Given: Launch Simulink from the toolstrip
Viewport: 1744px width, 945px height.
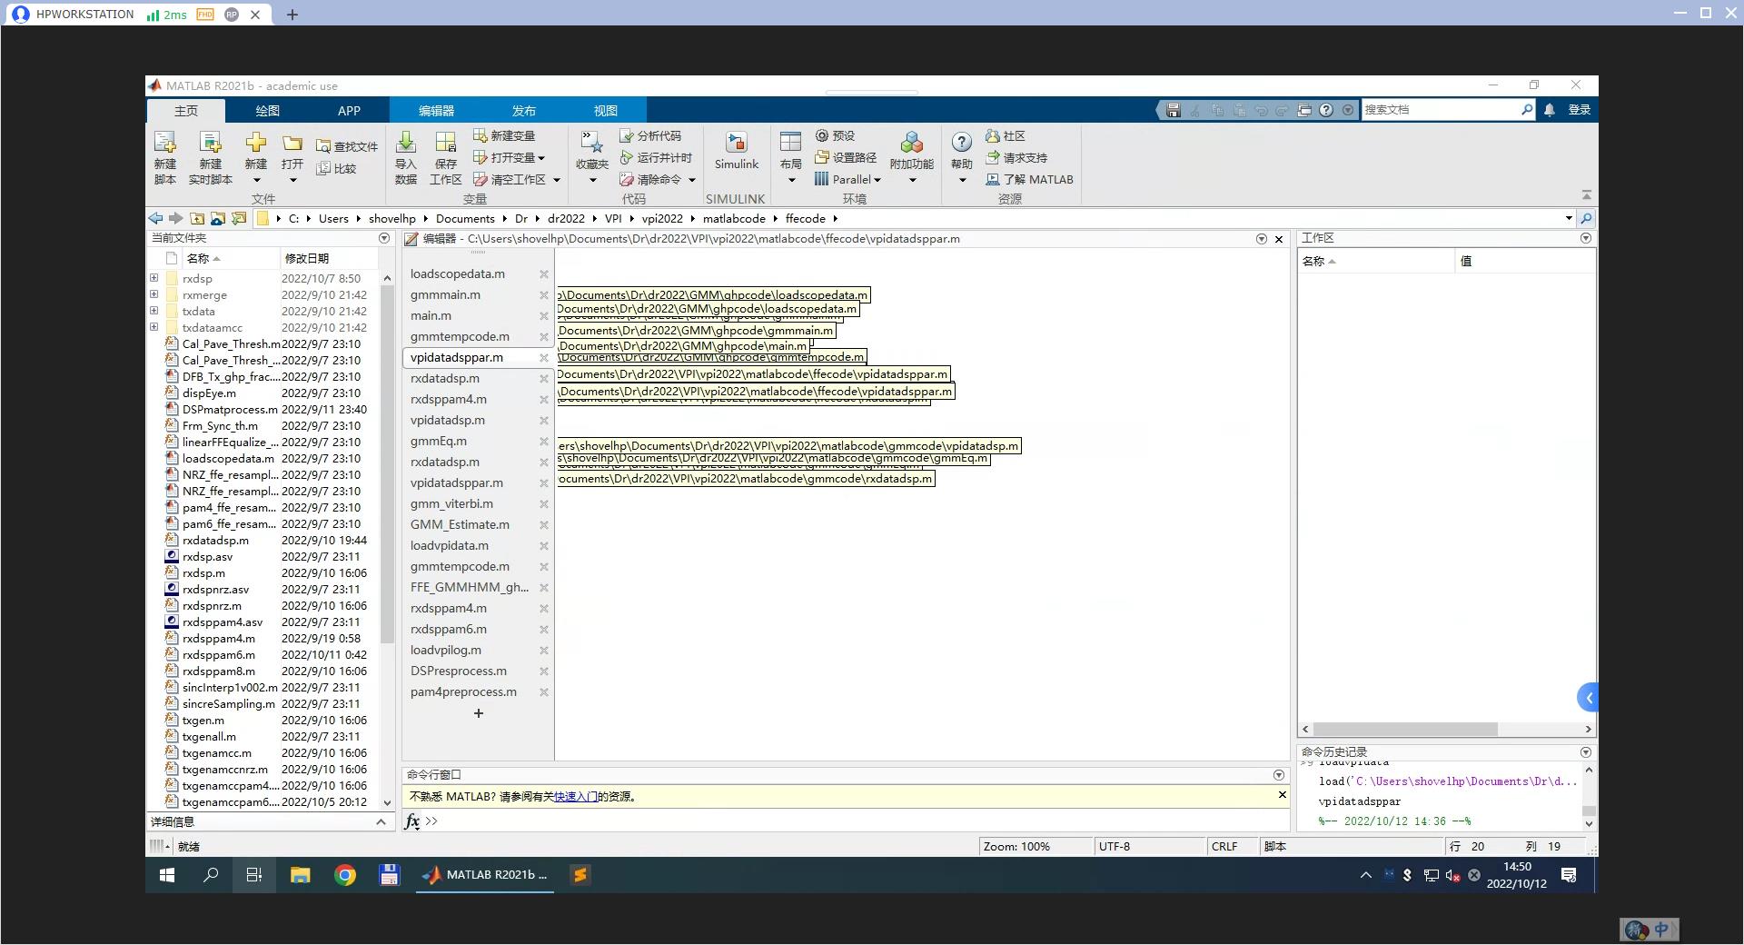Looking at the screenshot, I should 736,143.
